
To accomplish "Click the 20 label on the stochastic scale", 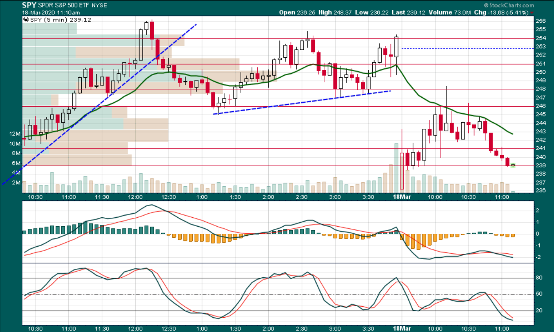I will pos(538,311).
